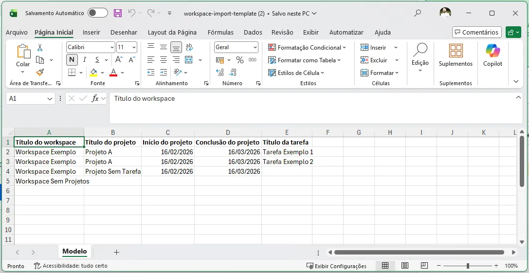529x273 pixels.
Task: Click the text orientation icon
Action: coord(178,73)
